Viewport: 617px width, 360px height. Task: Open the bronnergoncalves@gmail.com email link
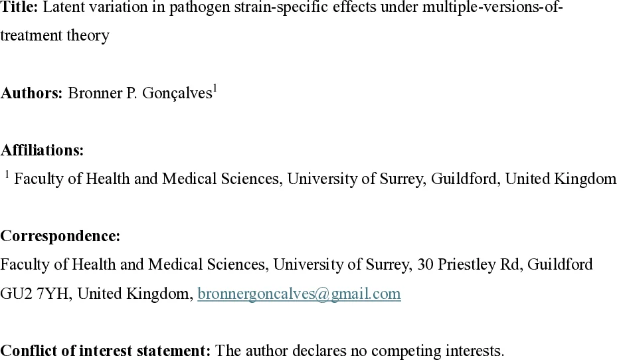pyautogui.click(x=299, y=294)
